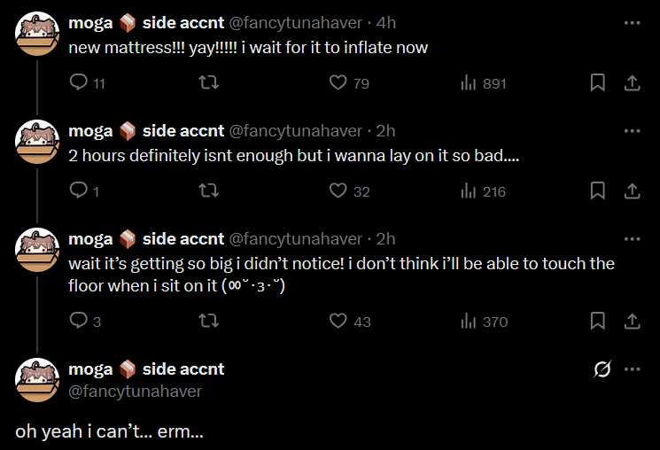
Task: Repost the new mattress tweet
Action: click(x=209, y=82)
